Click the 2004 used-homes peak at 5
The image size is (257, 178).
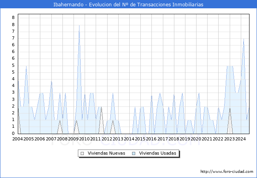[26, 66]
